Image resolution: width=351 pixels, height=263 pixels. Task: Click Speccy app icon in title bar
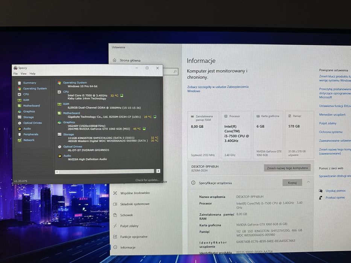point(15,68)
